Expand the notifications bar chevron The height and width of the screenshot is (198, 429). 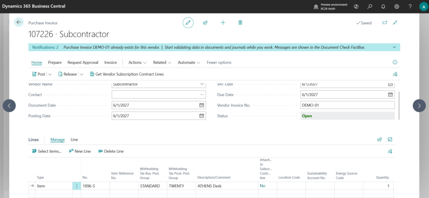[394, 47]
